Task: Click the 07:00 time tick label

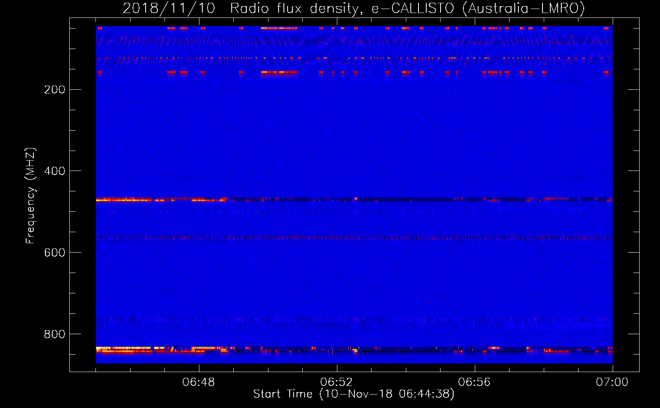Action: point(612,382)
